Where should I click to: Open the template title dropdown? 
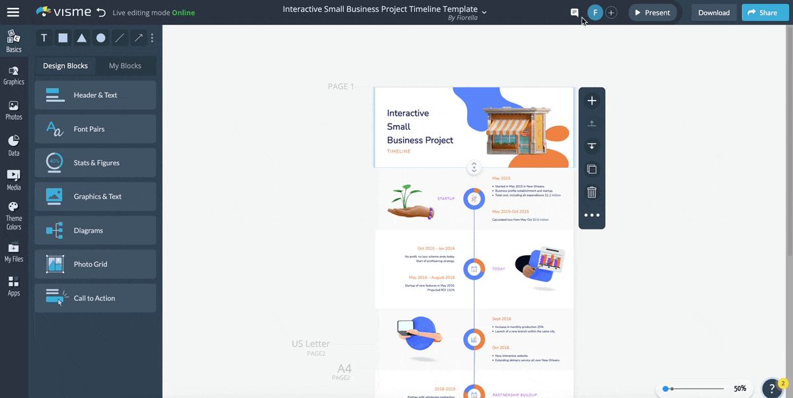point(485,11)
